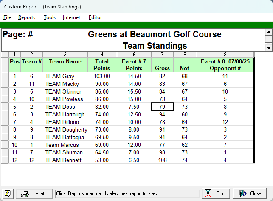Click the Team Name column heading
Image resolution: width=273 pixels, height=201 pixels.
point(65,62)
